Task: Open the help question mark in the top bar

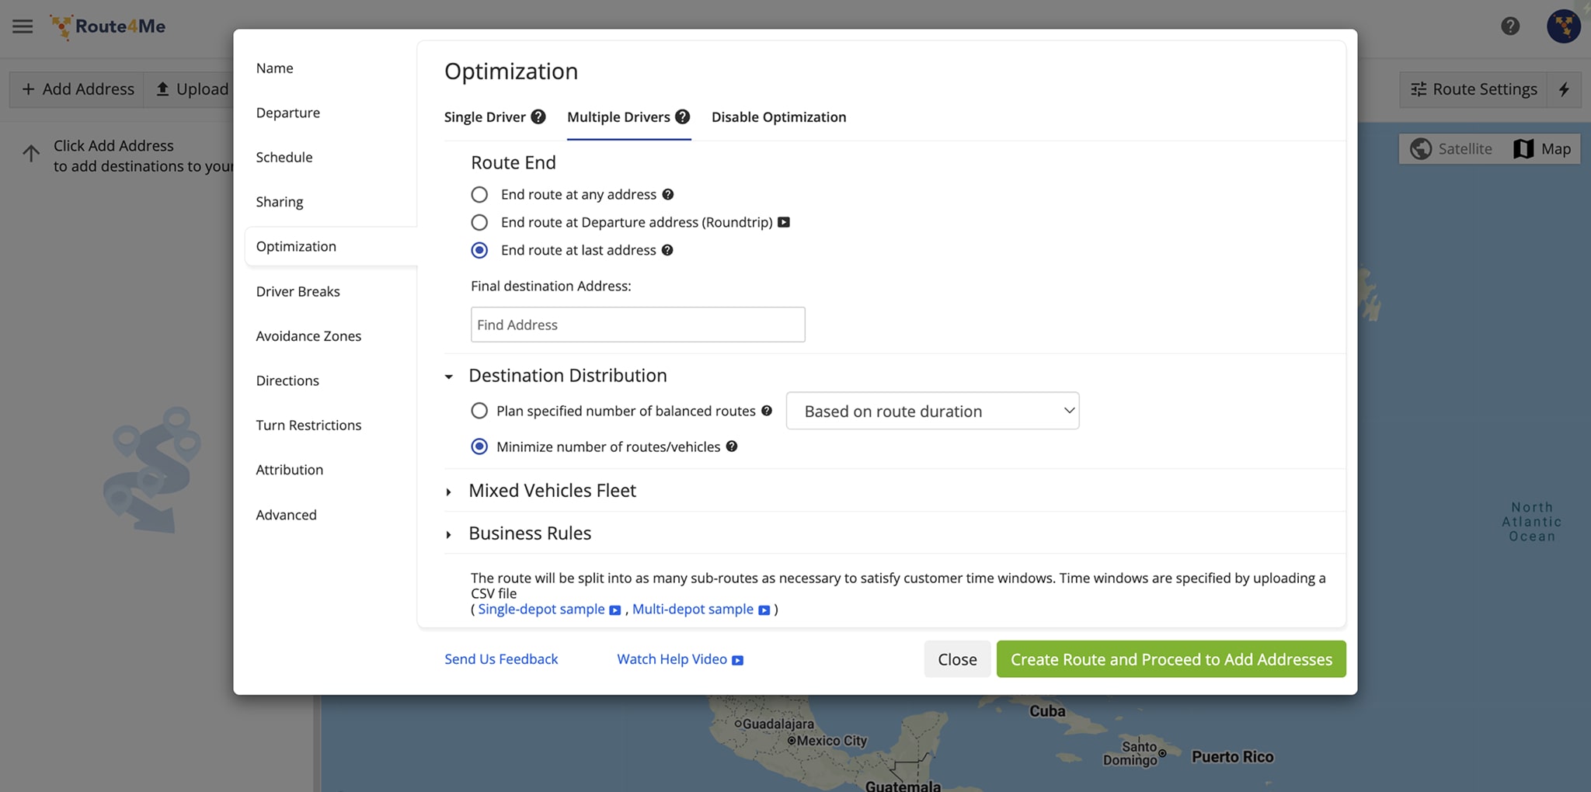Action: pyautogui.click(x=1509, y=26)
